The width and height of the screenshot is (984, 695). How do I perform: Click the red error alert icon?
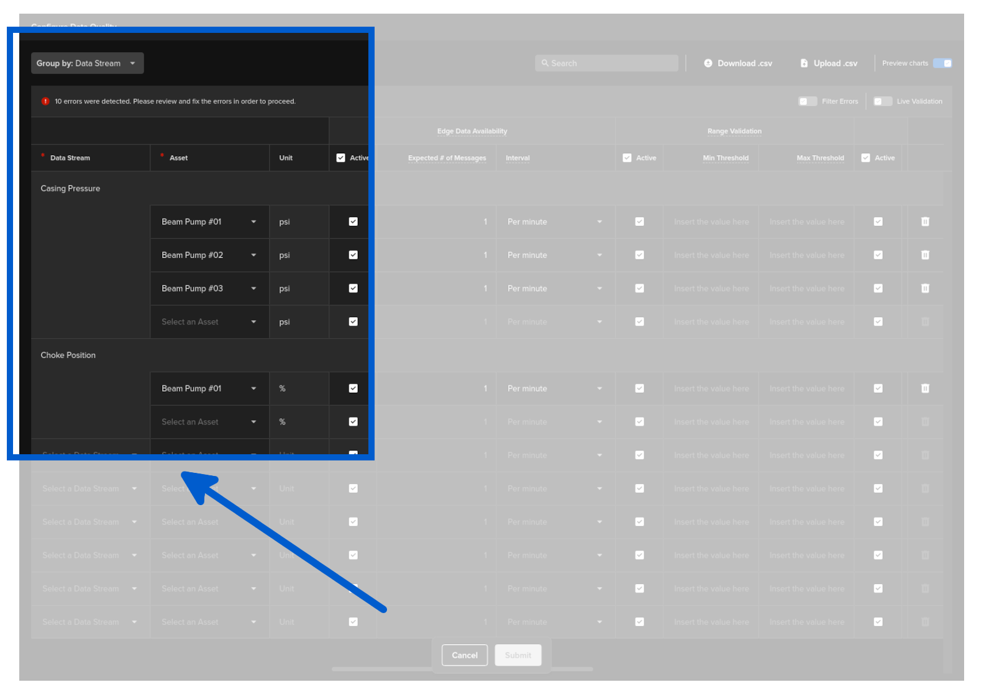[45, 101]
